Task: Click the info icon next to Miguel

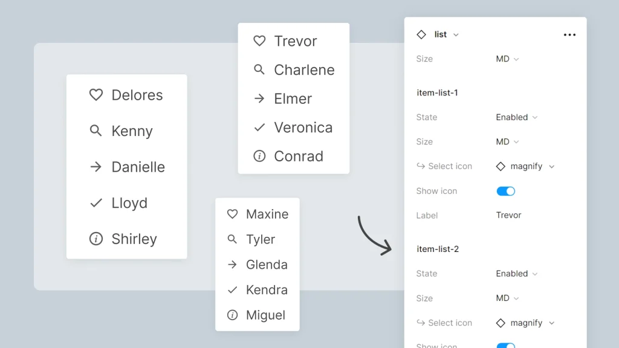Action: (233, 315)
